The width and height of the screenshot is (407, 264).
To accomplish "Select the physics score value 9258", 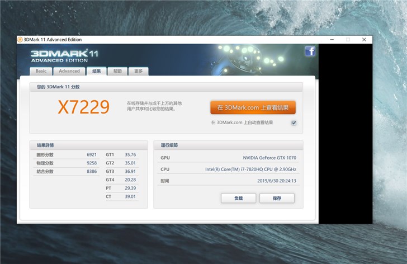I will tap(92, 163).
